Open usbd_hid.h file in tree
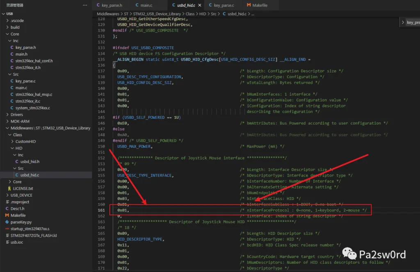 (x=30, y=161)
